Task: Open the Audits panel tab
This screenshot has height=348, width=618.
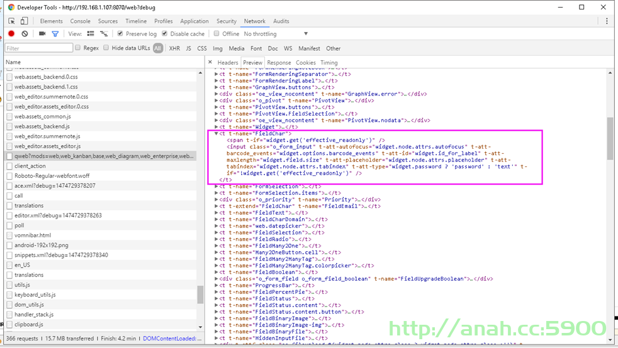Action: 281,21
